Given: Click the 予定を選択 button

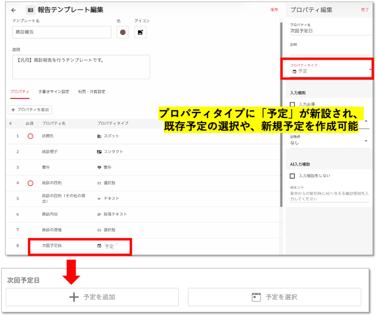Looking at the screenshot, I should pos(275,297).
